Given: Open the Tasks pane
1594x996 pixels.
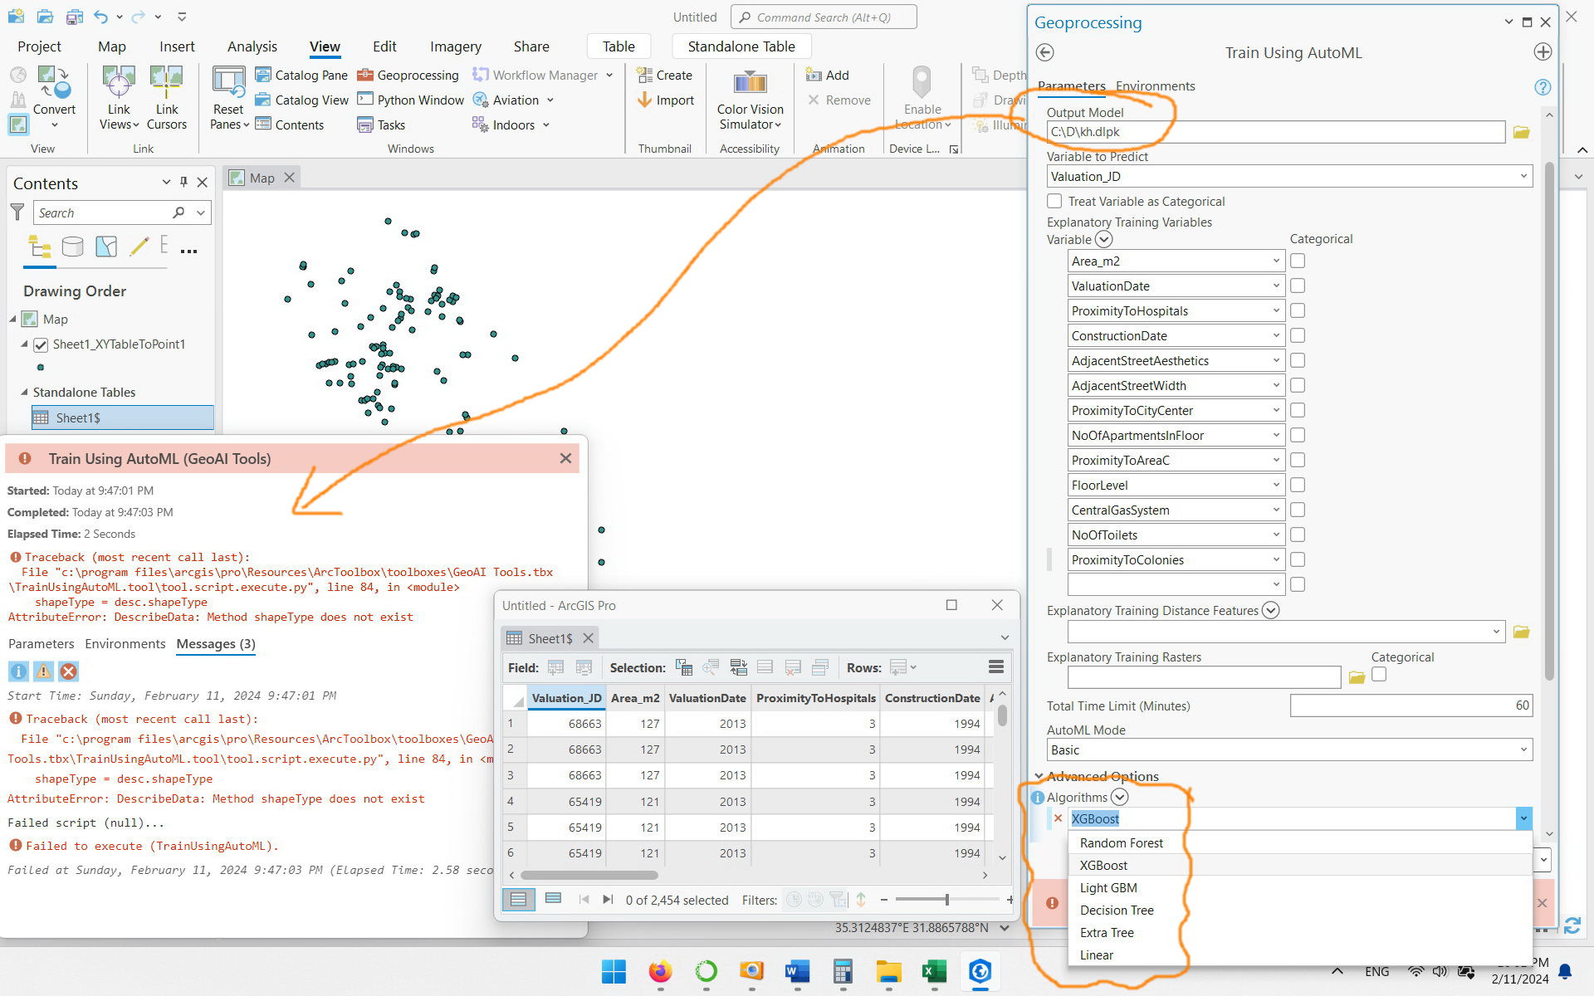Looking at the screenshot, I should [x=381, y=124].
